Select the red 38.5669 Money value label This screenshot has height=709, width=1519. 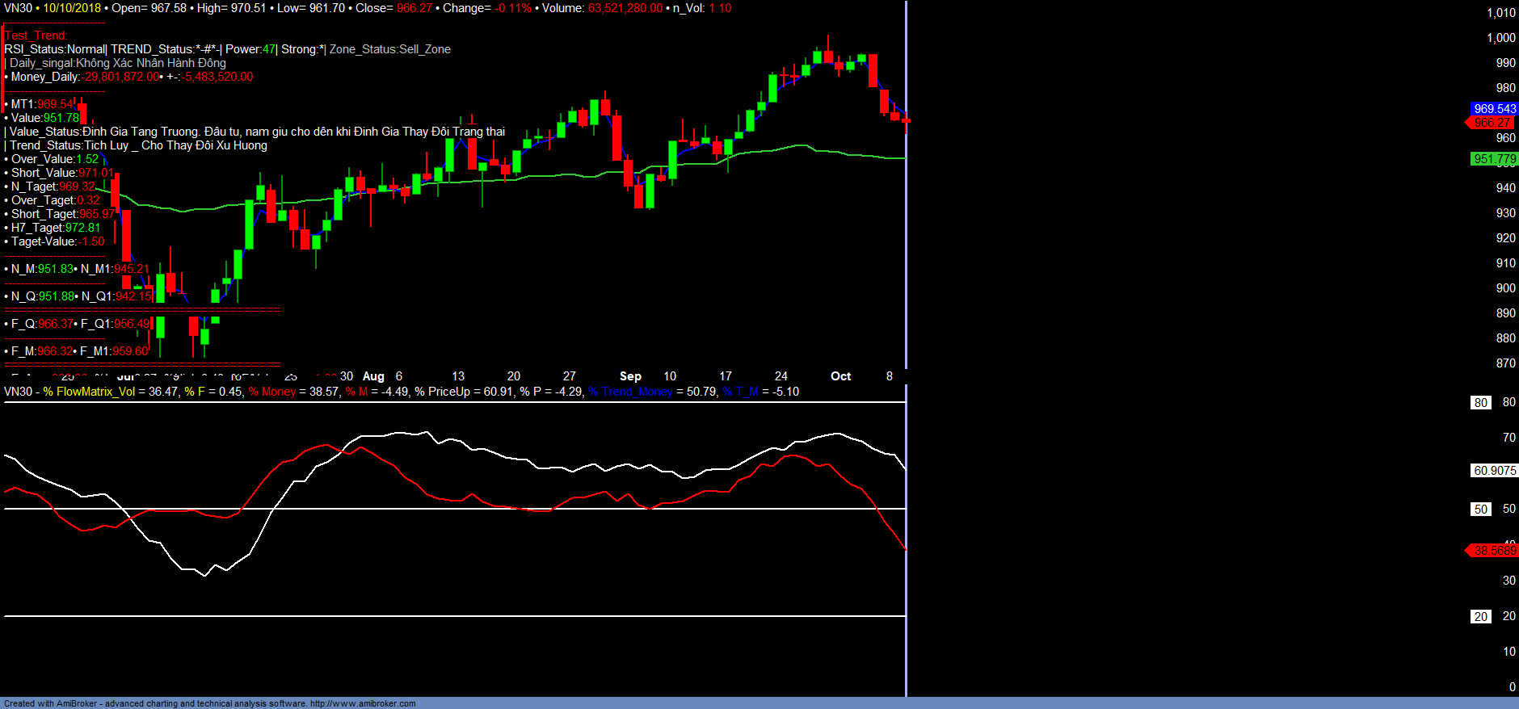point(1494,550)
